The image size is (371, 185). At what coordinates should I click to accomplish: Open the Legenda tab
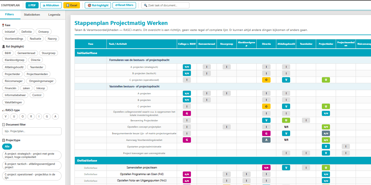54,14
